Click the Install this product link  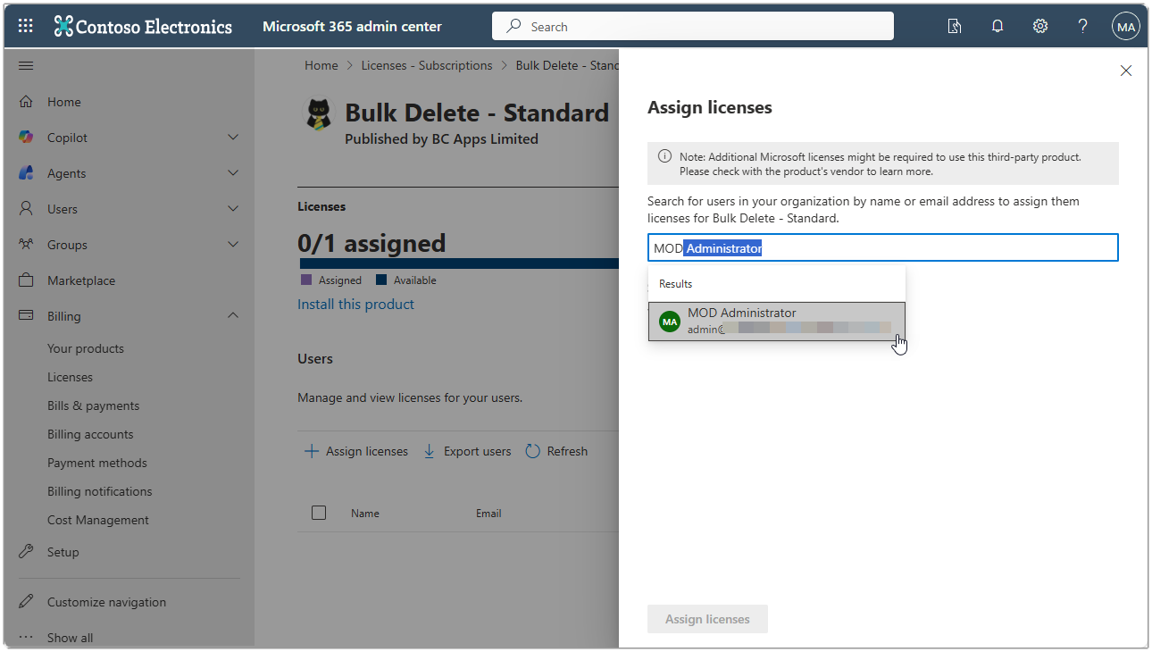[355, 304]
